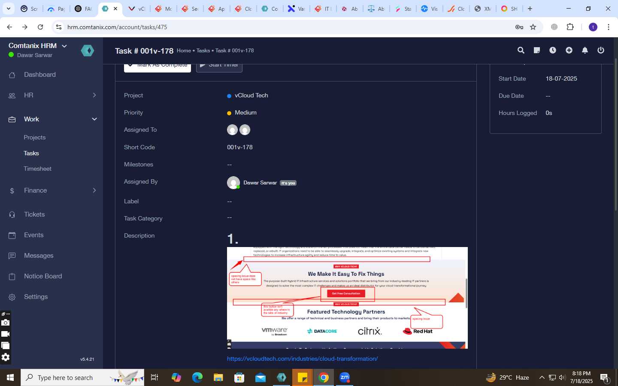618x386 pixels.
Task: Open Messages in the sidebar
Action: click(39, 256)
